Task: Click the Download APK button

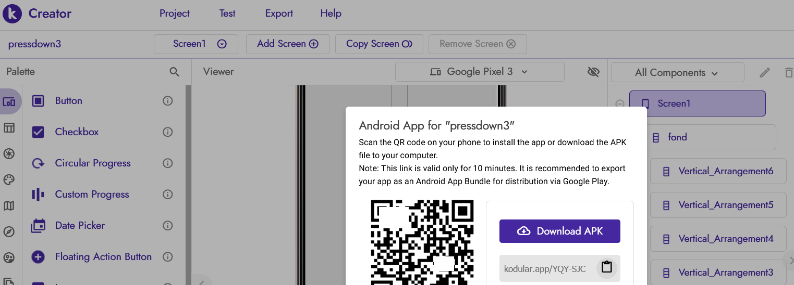Action: (x=560, y=231)
